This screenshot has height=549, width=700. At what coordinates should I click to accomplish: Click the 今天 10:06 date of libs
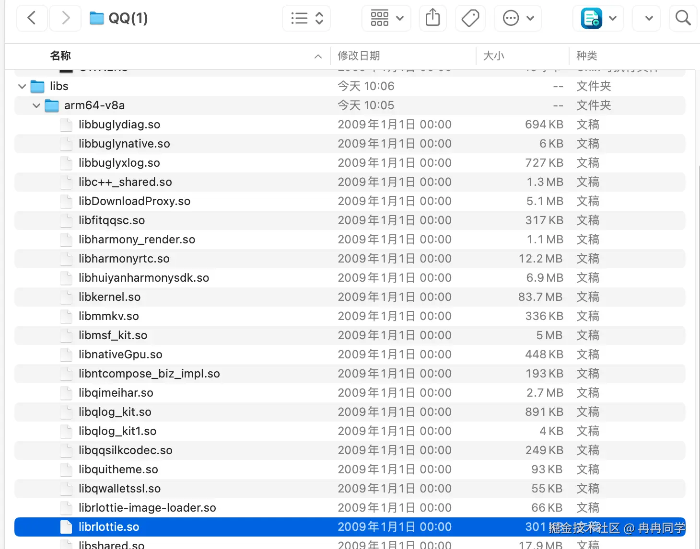click(x=366, y=86)
